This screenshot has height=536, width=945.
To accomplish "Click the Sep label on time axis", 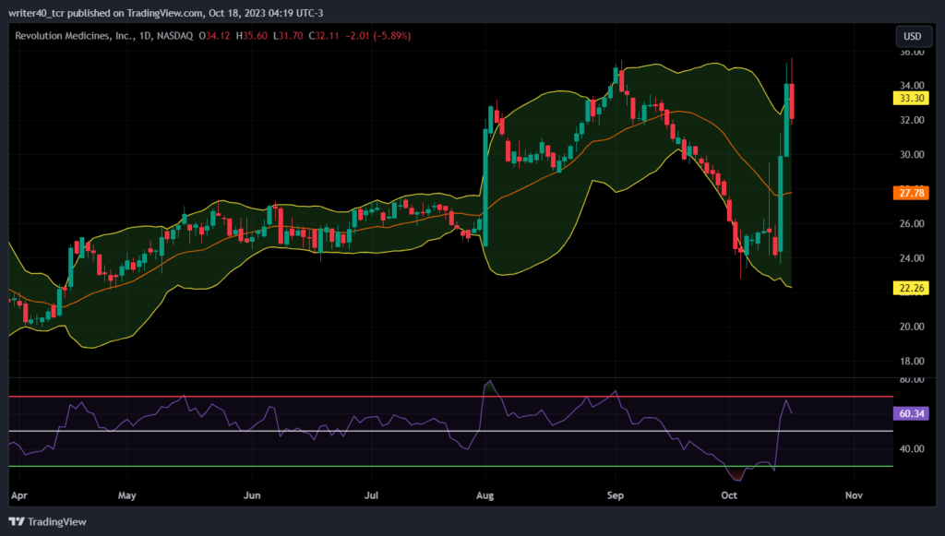I will pos(616,495).
